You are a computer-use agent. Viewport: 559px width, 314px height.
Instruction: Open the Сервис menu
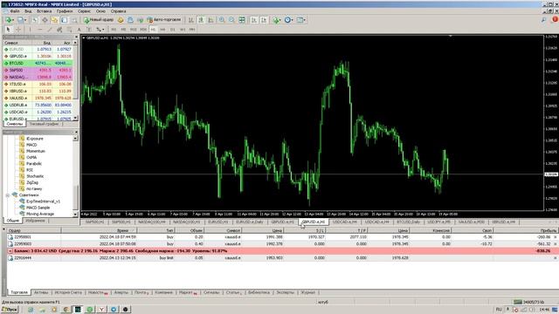click(84, 11)
